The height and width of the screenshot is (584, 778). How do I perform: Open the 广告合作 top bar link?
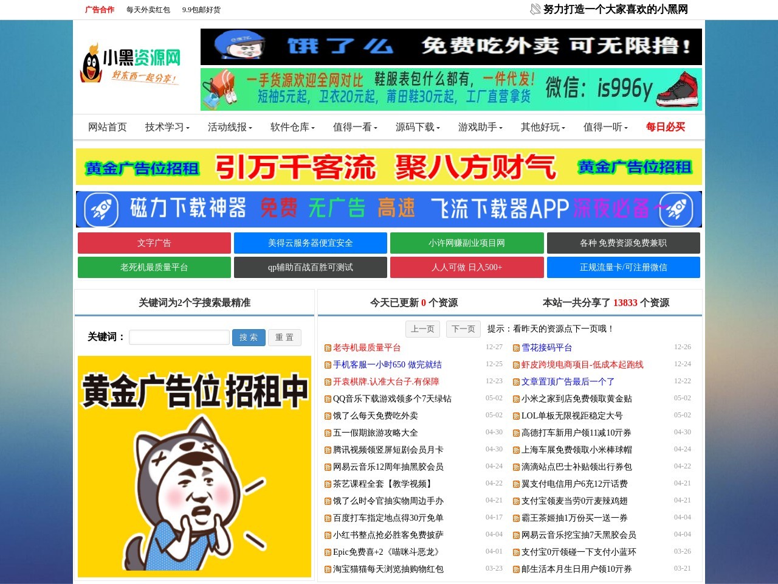(100, 10)
